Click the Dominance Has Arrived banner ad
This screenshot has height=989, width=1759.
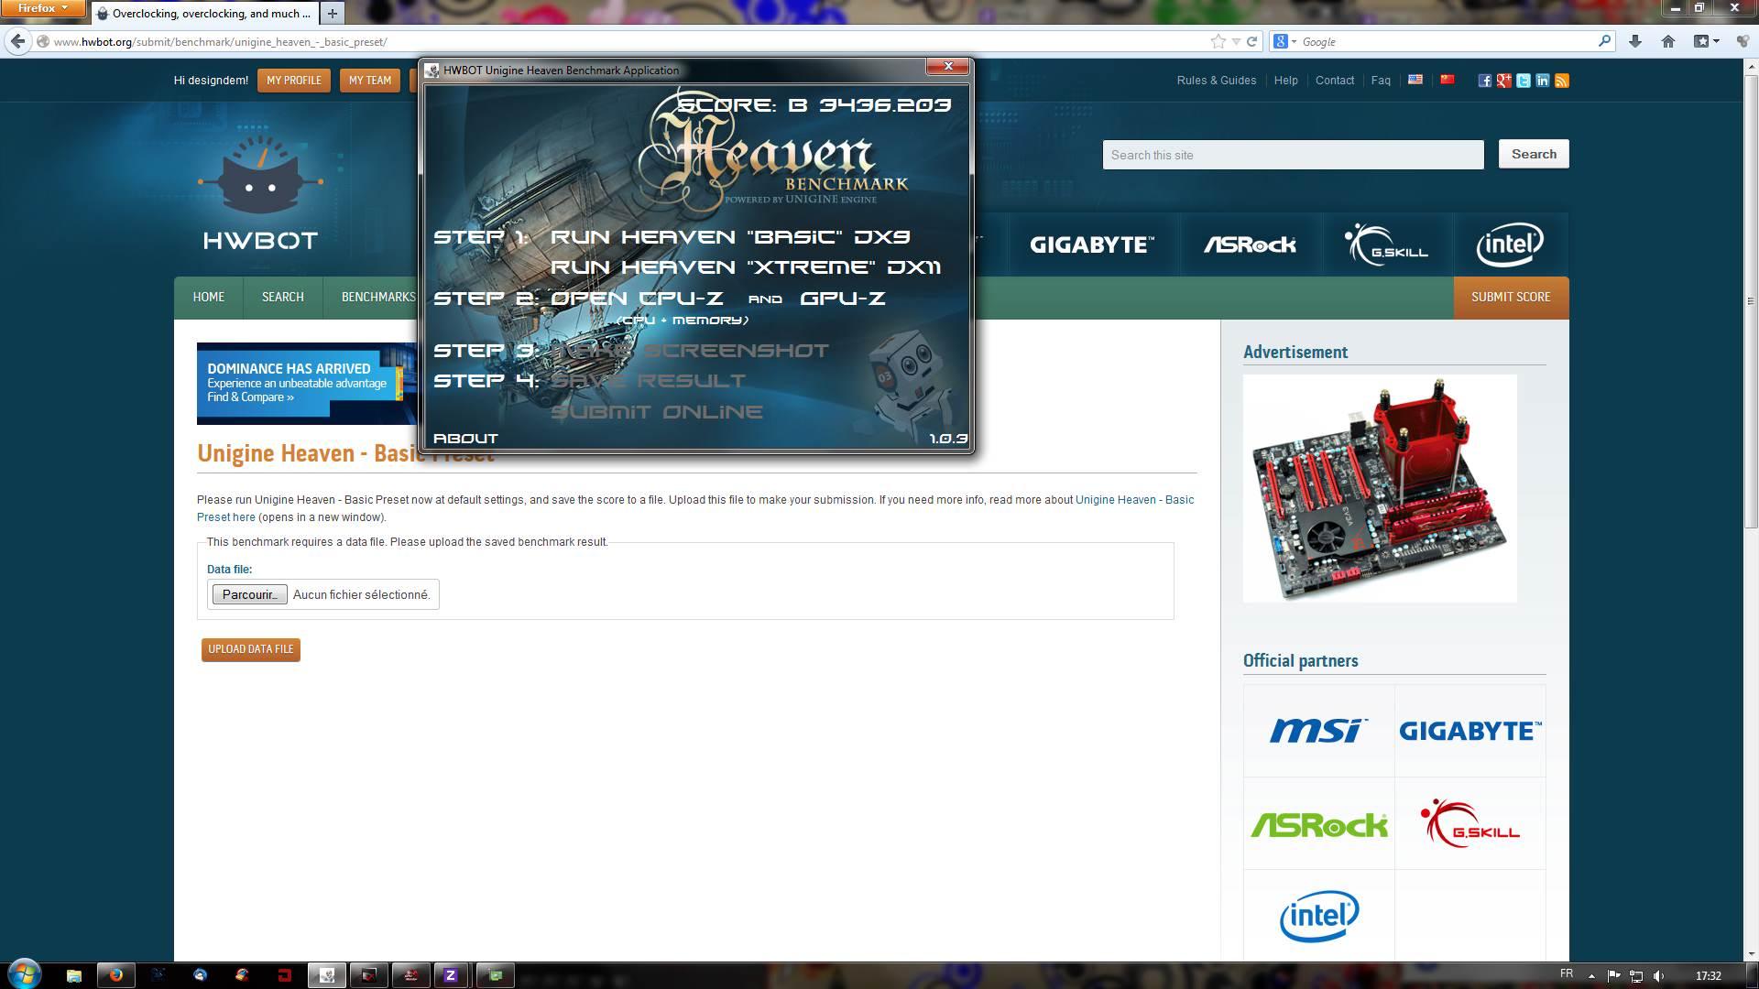(x=308, y=384)
